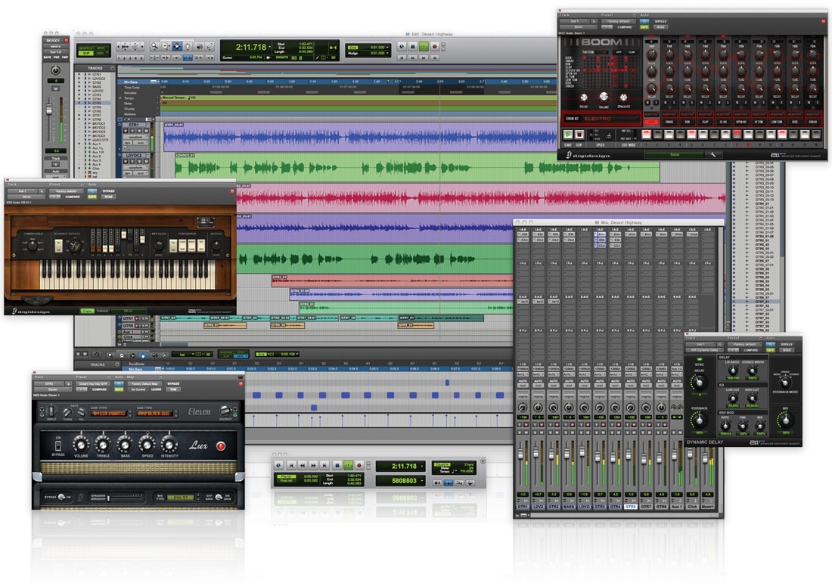Open the Eleven Amp Type selector
Screen dimensions: 832x583
pos(109,413)
